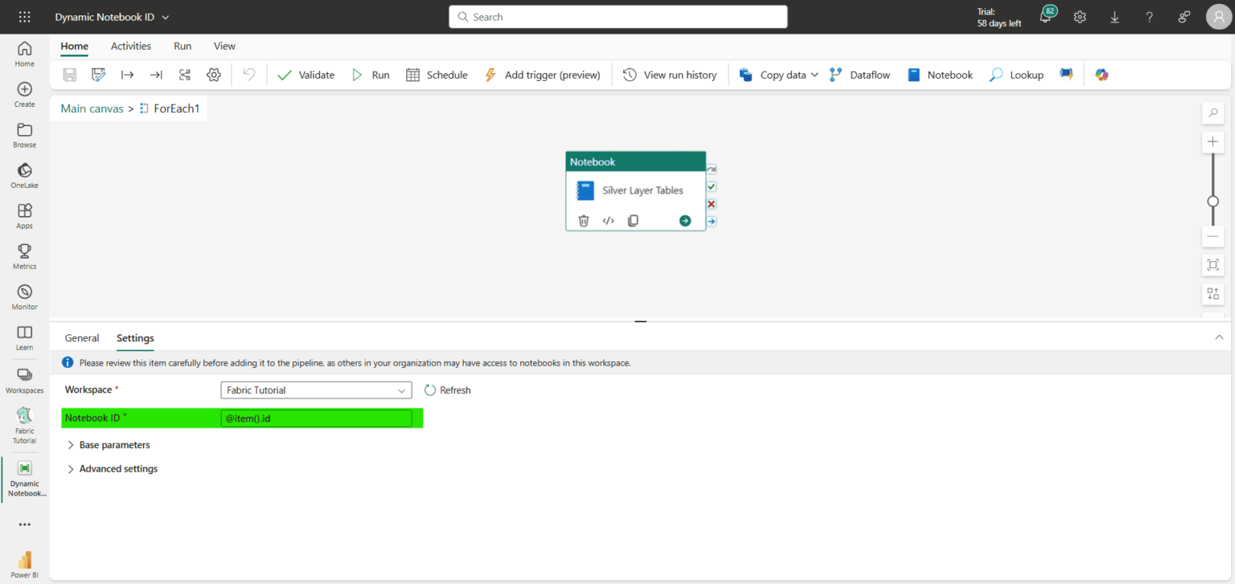Open Browse in left sidebar

click(x=25, y=135)
